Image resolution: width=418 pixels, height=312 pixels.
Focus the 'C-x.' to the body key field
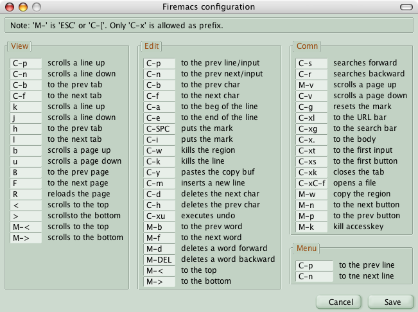(311, 140)
